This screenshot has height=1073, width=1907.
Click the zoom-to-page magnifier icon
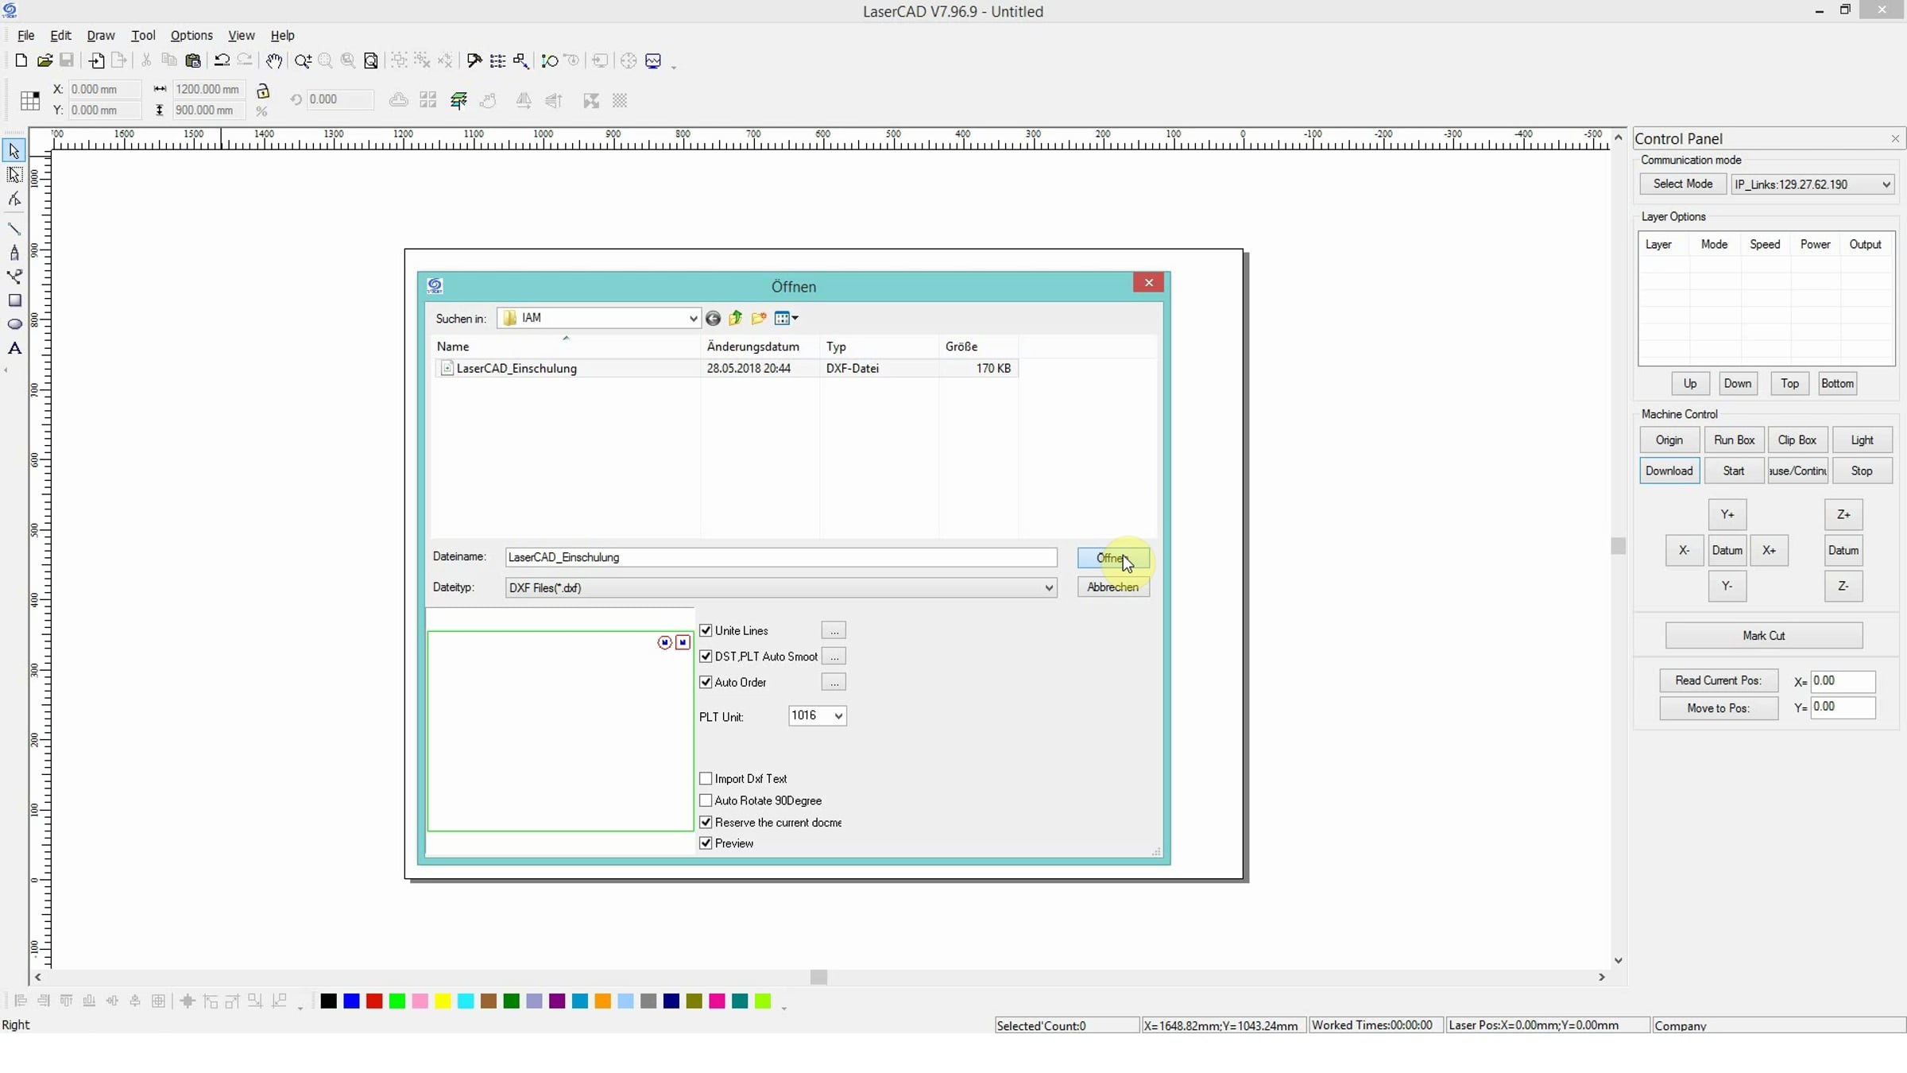[x=371, y=60]
